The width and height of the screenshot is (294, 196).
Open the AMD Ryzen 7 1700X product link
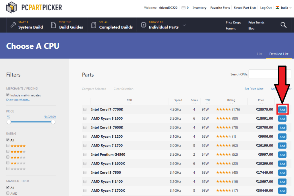108,191
